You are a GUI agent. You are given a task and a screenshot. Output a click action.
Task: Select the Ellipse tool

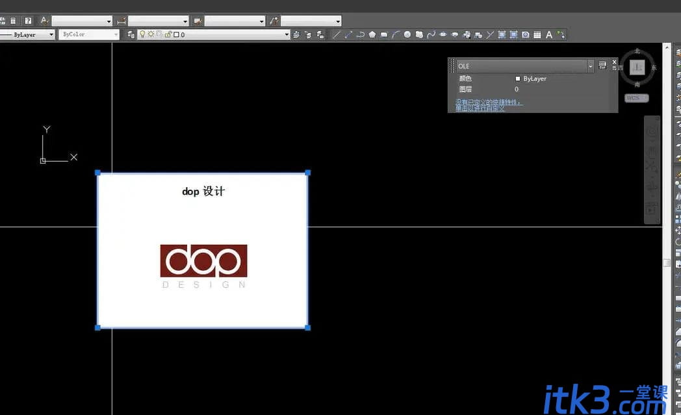443,34
